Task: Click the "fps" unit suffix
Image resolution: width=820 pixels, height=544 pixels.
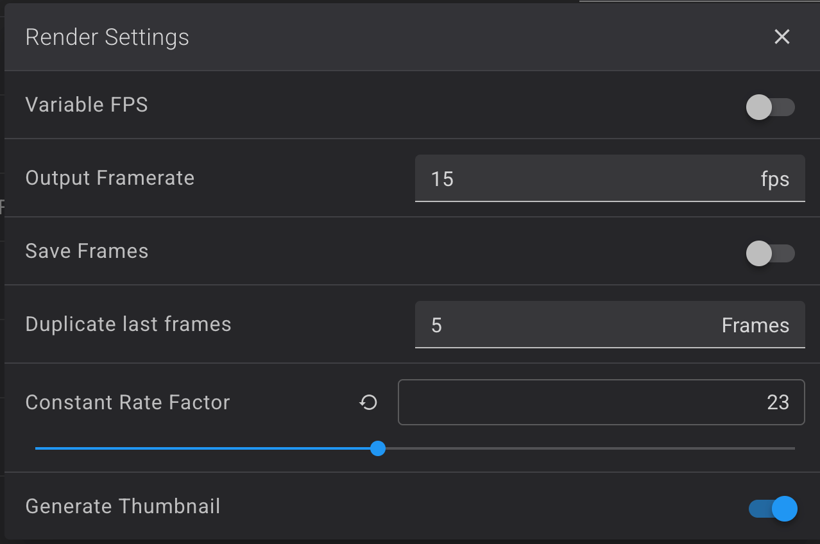Action: point(774,179)
